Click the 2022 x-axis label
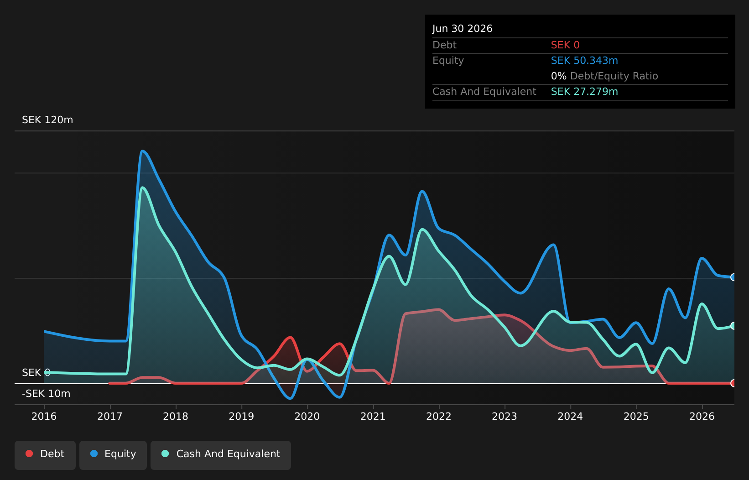This screenshot has width=749, height=480. 439,416
